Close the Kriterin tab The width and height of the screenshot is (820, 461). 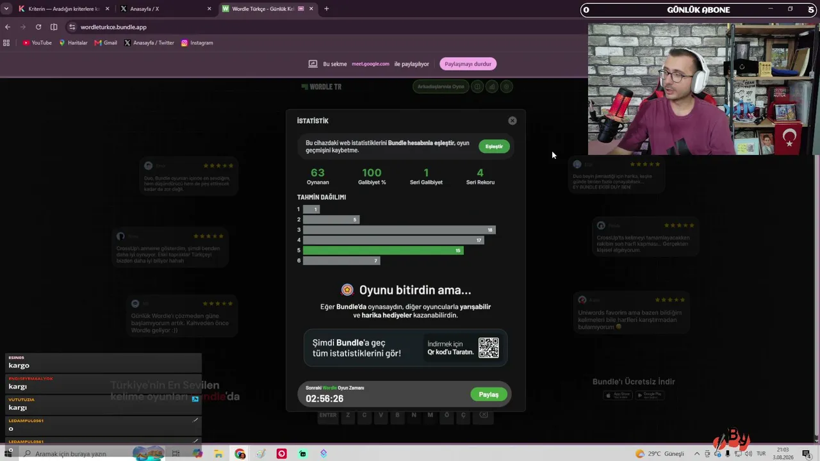click(107, 9)
